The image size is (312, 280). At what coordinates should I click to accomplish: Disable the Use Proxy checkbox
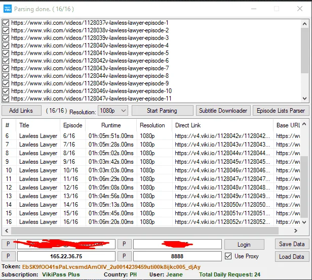coord(228,256)
